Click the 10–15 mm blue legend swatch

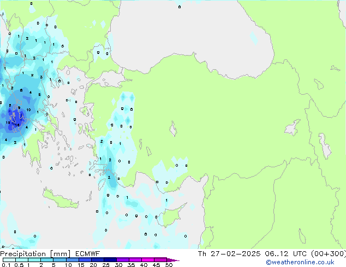(73, 260)
